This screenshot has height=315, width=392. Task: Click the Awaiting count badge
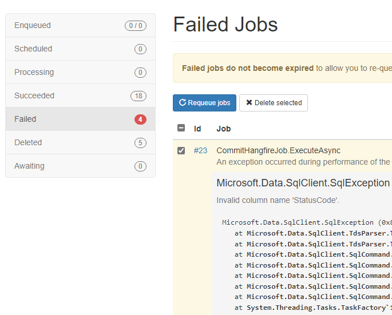pos(140,166)
